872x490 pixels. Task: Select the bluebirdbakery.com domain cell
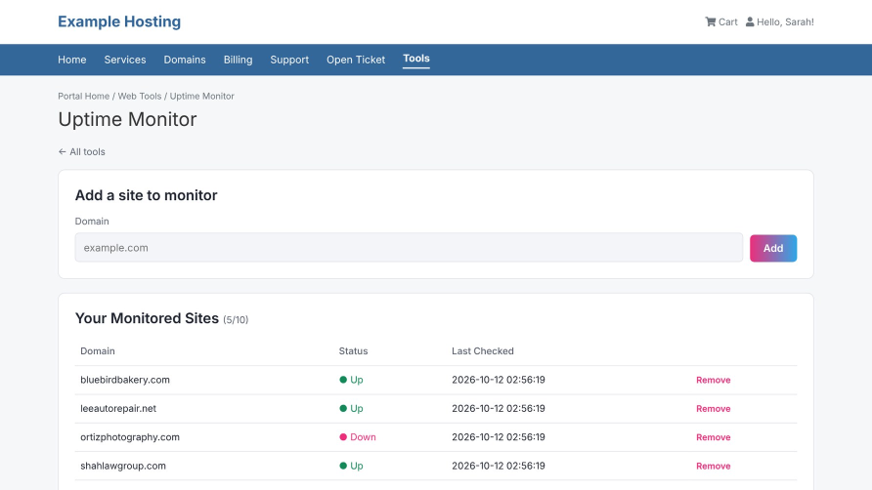pos(125,380)
